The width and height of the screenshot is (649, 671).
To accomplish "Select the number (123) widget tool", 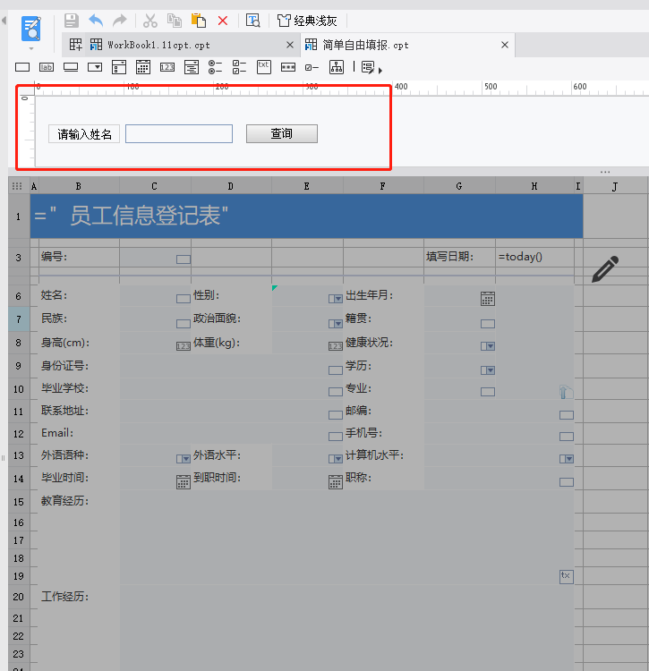I will point(167,67).
